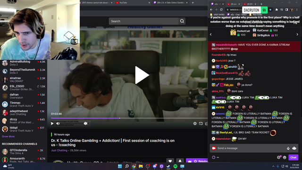Open AdmiralBulldog channel in sidebar

[24, 63]
